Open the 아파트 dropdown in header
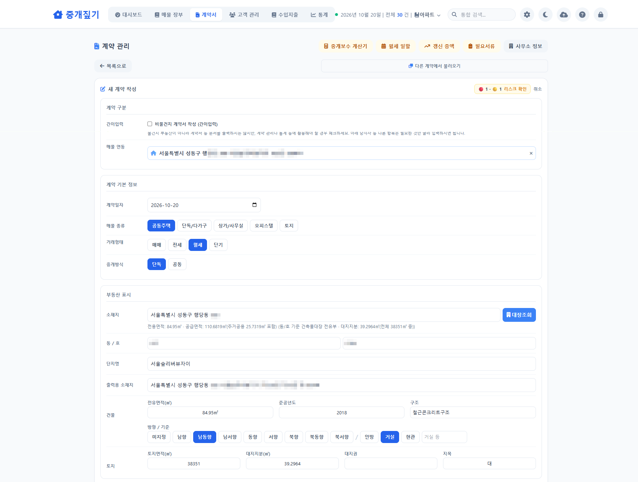The width and height of the screenshot is (638, 482). click(x=427, y=15)
